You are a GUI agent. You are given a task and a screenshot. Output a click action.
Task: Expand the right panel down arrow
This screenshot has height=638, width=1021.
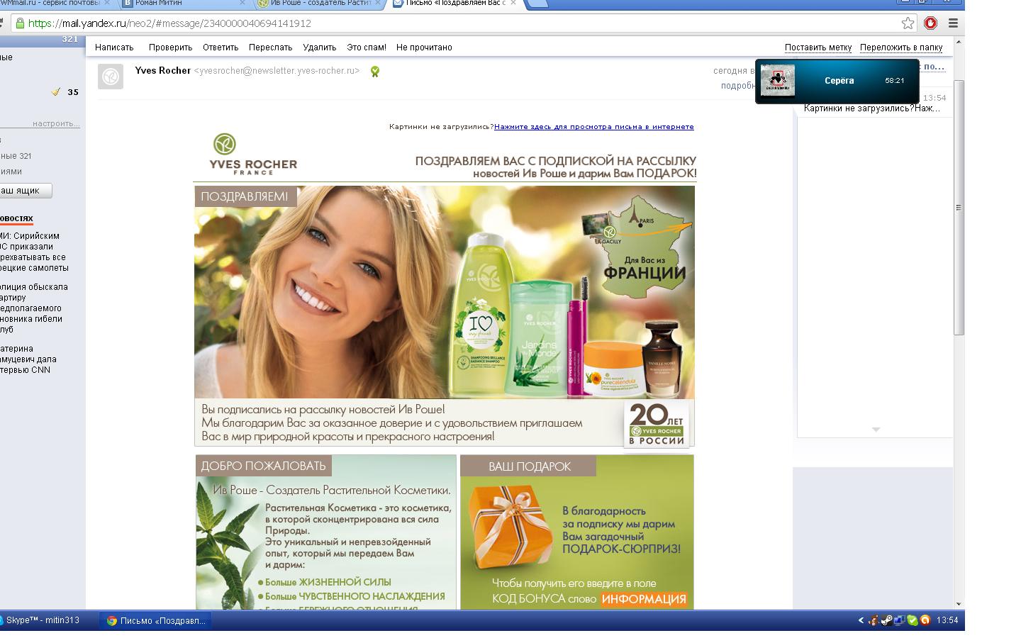[876, 430]
